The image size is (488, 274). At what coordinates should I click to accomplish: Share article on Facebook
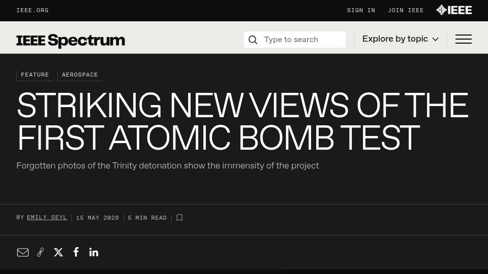click(76, 252)
